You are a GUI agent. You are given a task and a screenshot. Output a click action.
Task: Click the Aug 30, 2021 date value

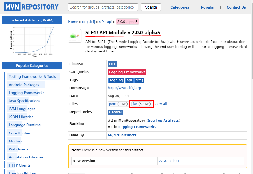pos(118,96)
